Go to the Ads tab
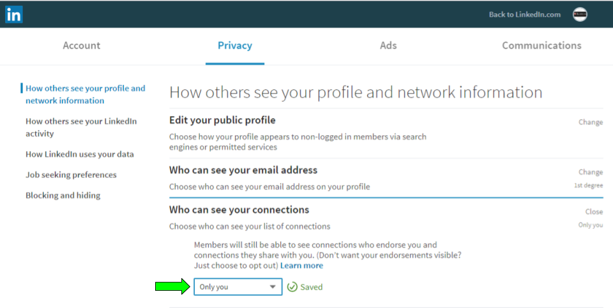613x308 pixels. 388,45
